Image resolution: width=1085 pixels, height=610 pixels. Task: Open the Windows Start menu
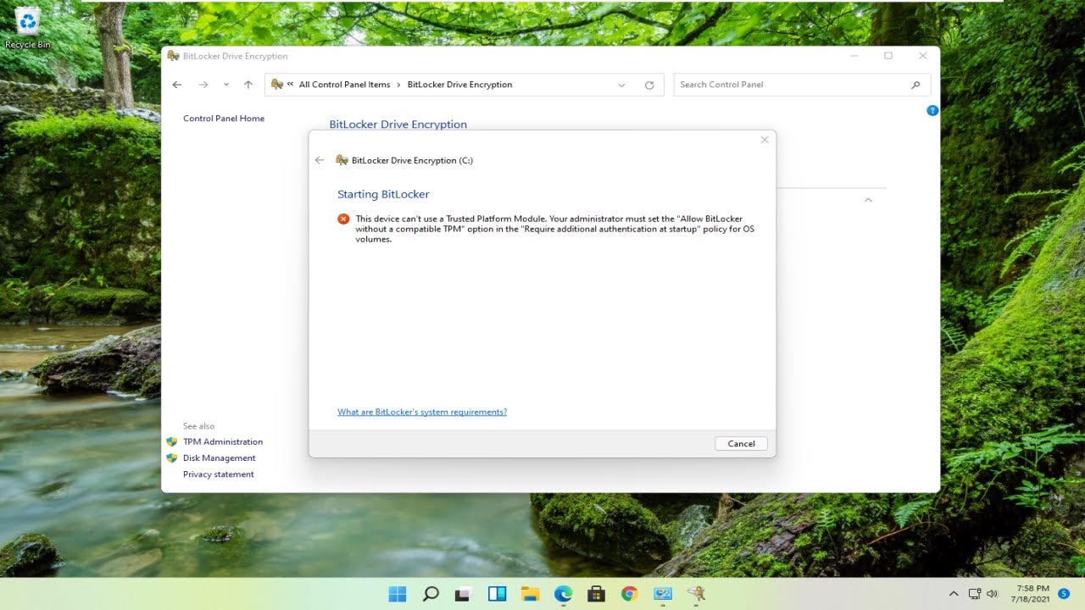397,594
